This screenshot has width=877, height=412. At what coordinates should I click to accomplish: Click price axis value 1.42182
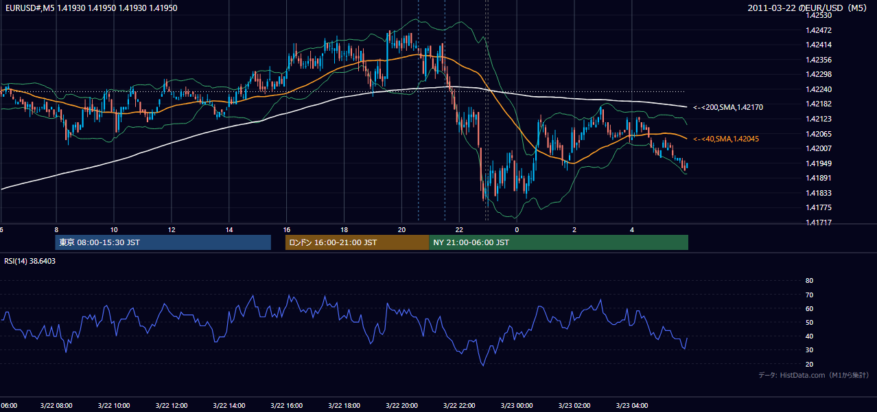pyautogui.click(x=819, y=104)
